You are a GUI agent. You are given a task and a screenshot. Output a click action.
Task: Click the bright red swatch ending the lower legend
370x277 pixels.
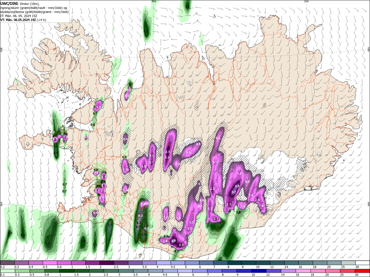362,271
